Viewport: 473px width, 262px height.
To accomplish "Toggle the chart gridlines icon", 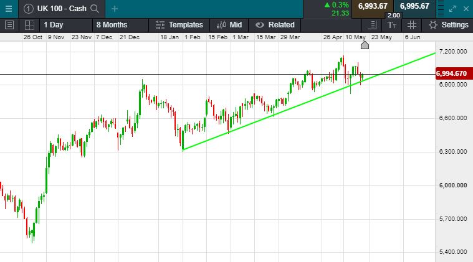I will [x=411, y=25].
